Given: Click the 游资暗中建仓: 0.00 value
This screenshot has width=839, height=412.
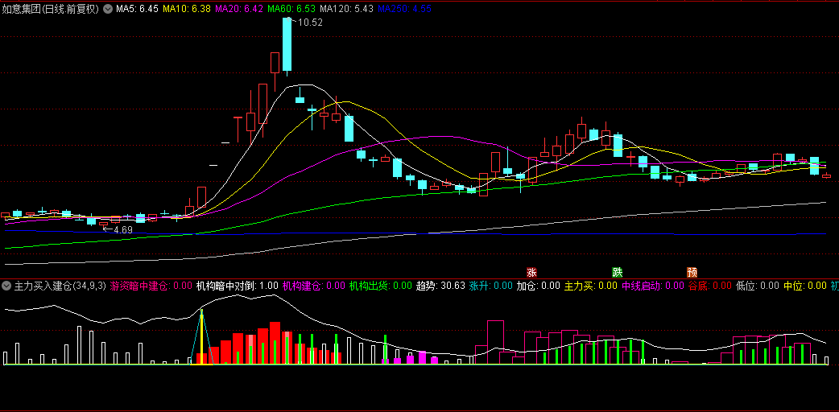Looking at the screenshot, I should (151, 286).
